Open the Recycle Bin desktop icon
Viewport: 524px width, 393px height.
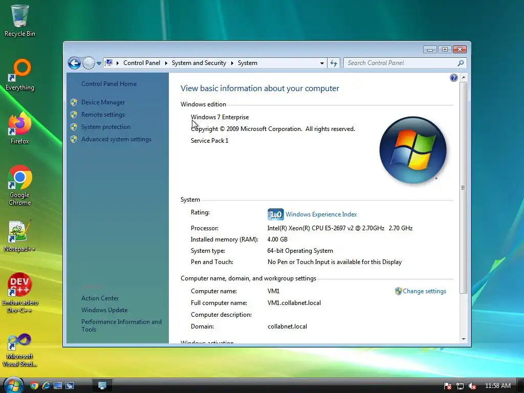20,20
